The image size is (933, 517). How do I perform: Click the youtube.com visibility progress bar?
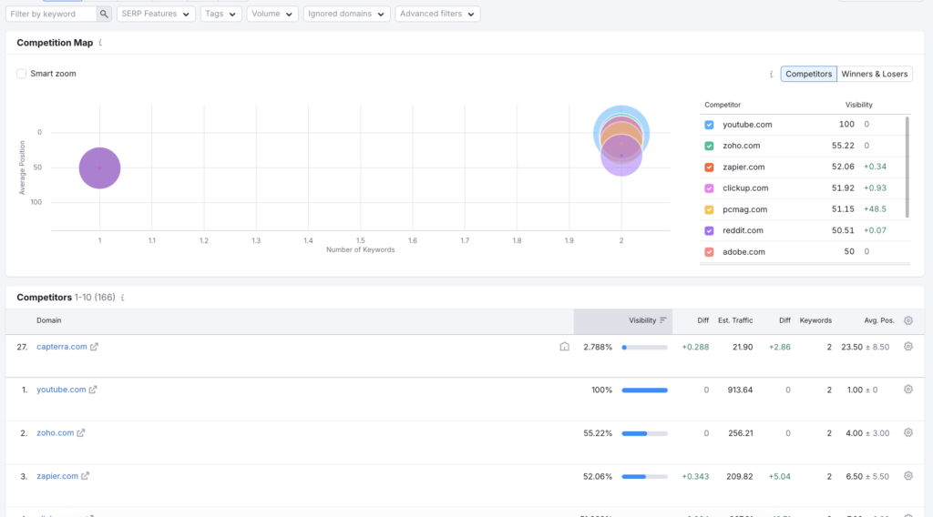pos(644,390)
